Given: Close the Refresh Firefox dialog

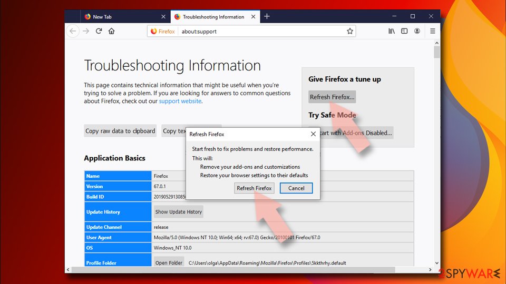Looking at the screenshot, I should pos(313,134).
